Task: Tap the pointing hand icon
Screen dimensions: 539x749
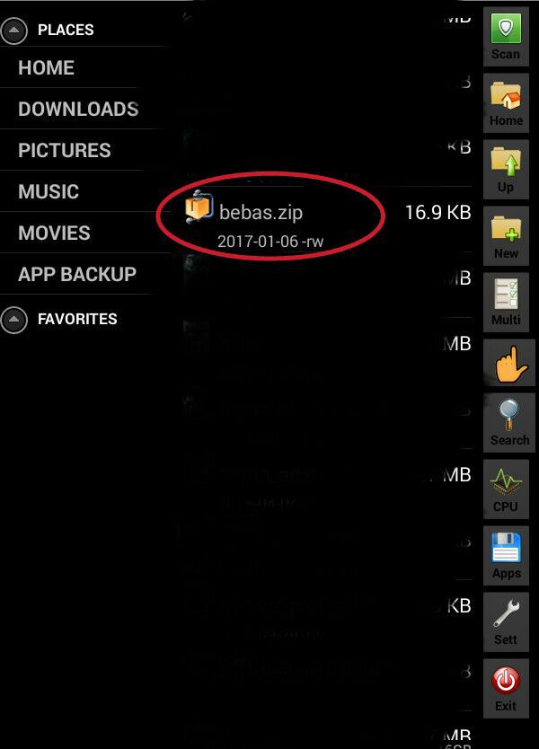Action: [x=509, y=363]
